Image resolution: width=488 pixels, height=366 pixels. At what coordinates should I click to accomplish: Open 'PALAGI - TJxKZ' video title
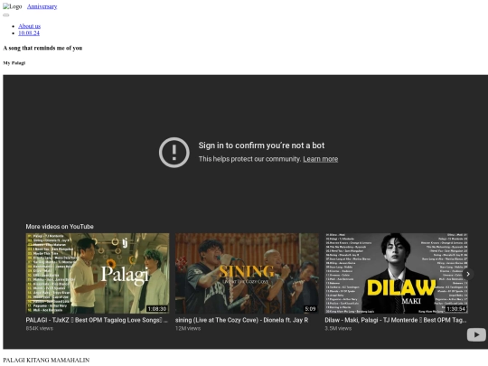tap(97, 320)
